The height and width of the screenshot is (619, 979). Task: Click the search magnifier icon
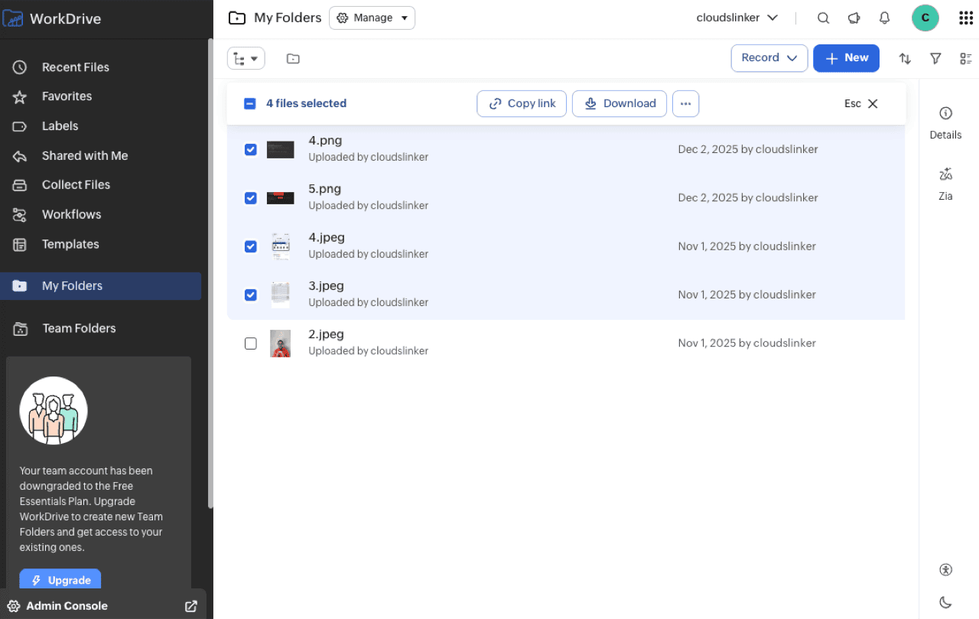tap(823, 18)
